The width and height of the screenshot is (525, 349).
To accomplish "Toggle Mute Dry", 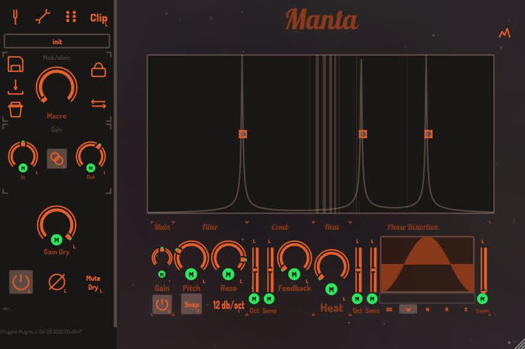I will (93, 283).
